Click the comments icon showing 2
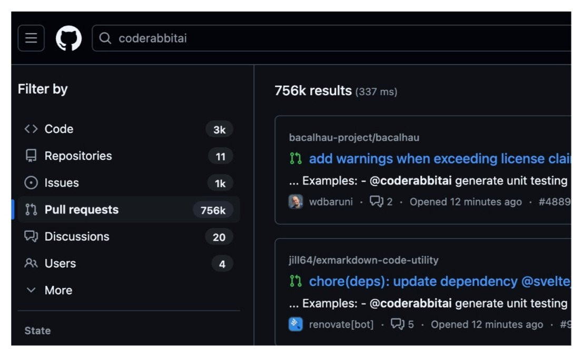The height and width of the screenshot is (358, 583). pos(376,201)
